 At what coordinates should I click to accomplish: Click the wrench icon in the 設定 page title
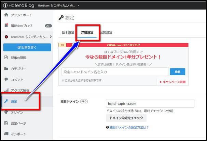click(61, 17)
